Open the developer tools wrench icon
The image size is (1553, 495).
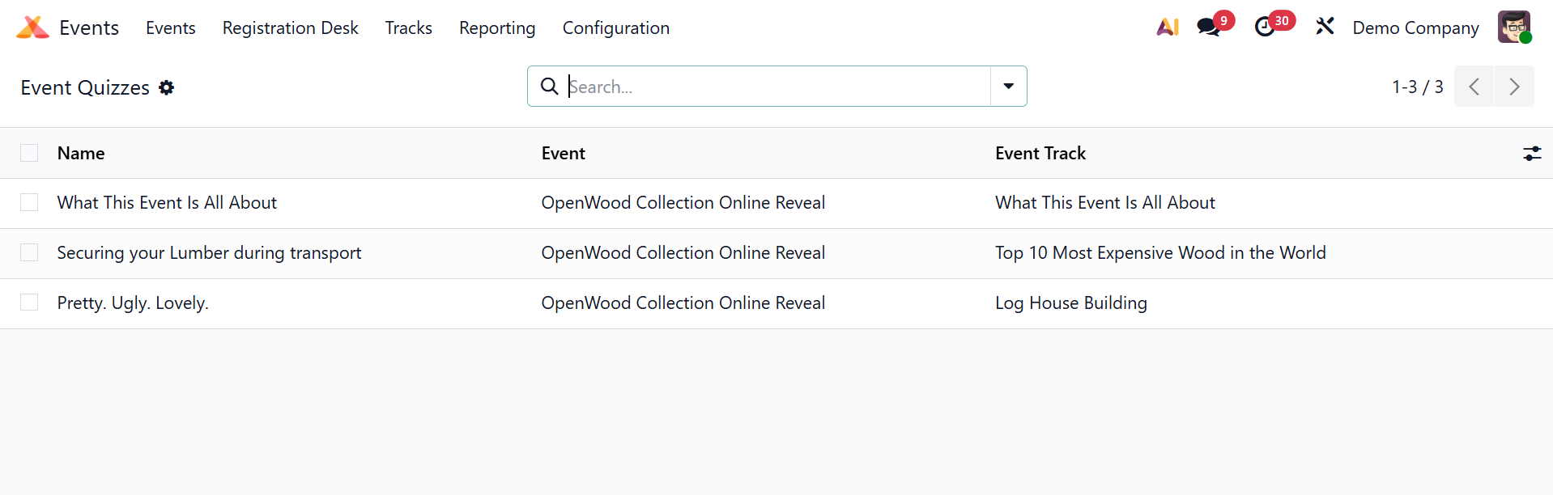tap(1325, 27)
